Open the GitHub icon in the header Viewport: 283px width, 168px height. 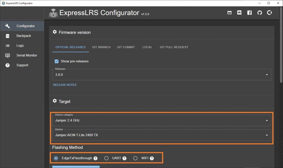[260, 13]
